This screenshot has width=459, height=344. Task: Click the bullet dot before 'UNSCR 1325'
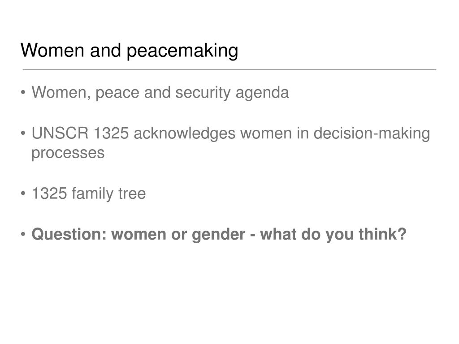tap(23, 133)
